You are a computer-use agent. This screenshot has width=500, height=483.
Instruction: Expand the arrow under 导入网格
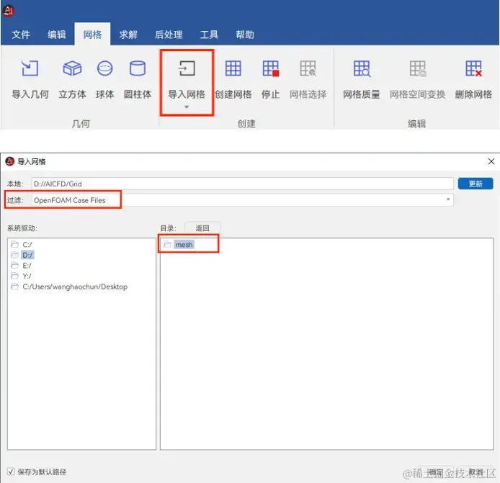click(187, 107)
